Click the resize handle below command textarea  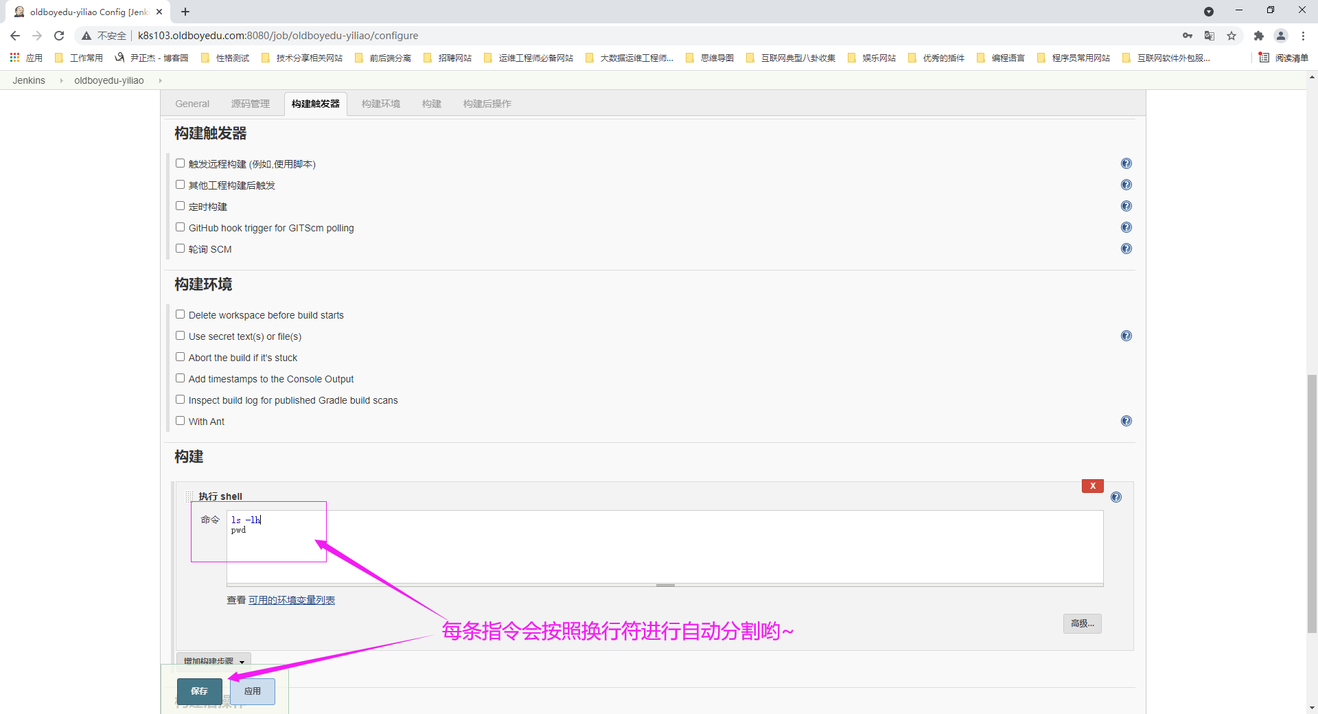664,585
